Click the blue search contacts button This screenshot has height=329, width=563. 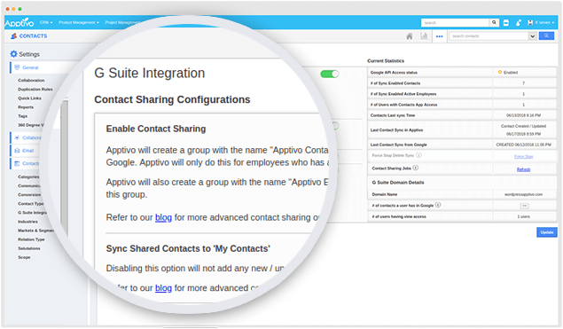tap(546, 36)
